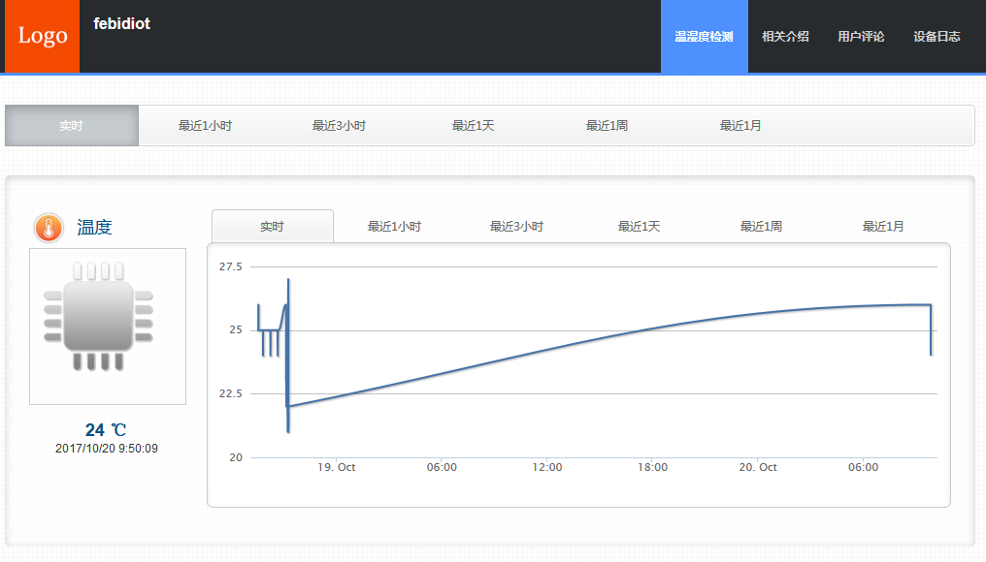This screenshot has height=562, width=986.
Task: Switch to the 实时 tab above the chart
Action: [x=273, y=227]
